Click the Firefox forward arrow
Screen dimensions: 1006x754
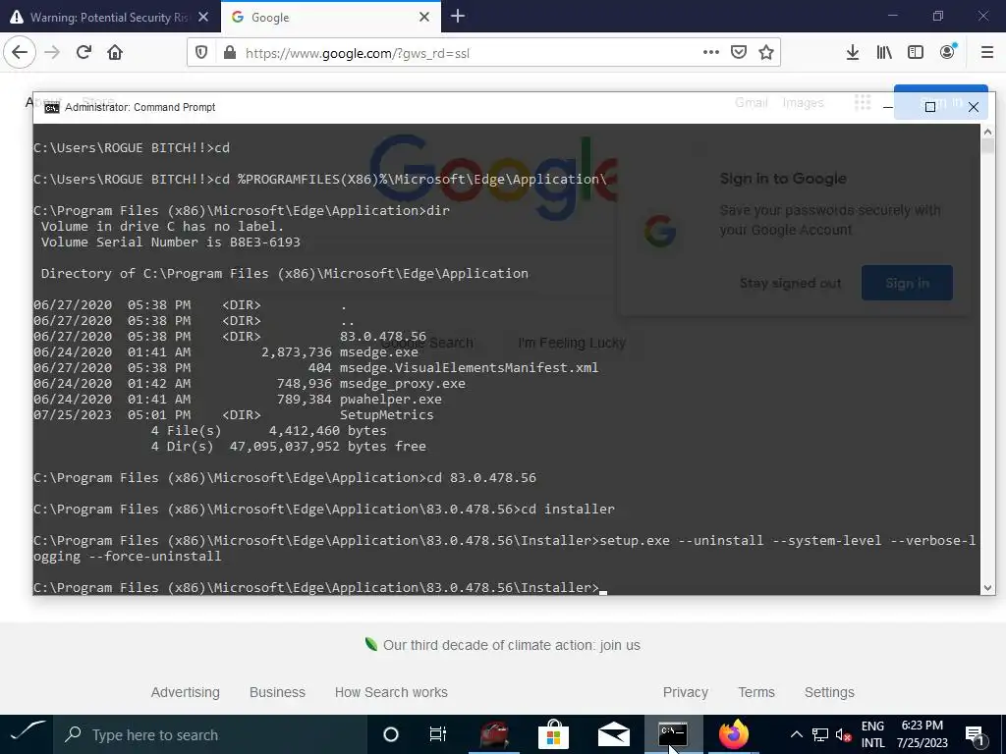coord(52,52)
